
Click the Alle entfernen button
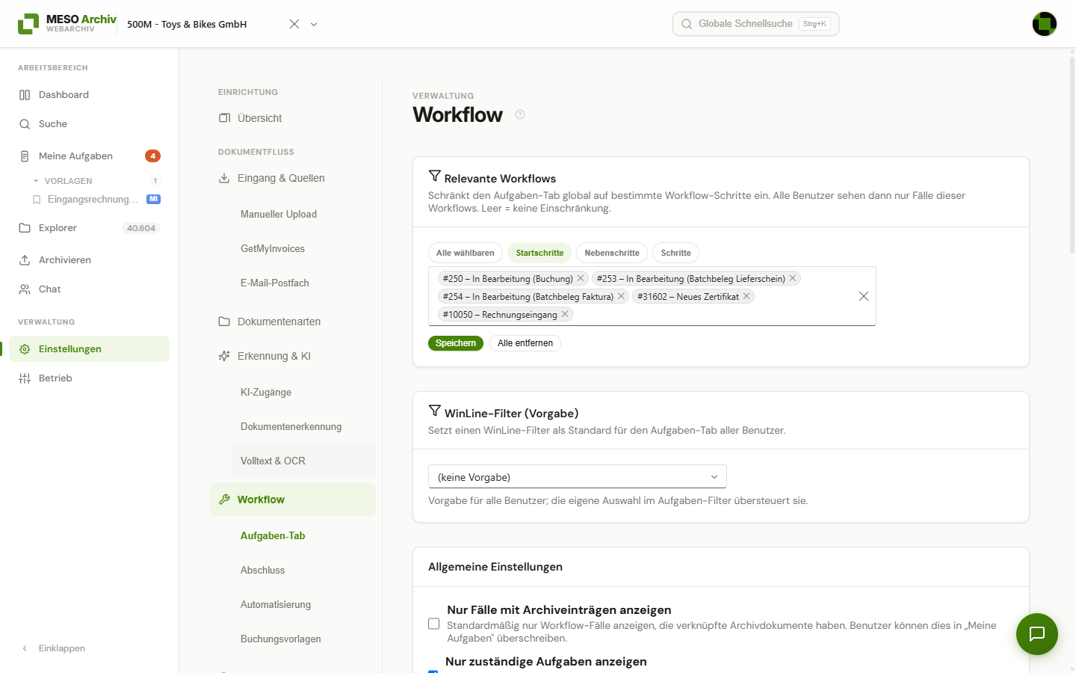pos(525,343)
